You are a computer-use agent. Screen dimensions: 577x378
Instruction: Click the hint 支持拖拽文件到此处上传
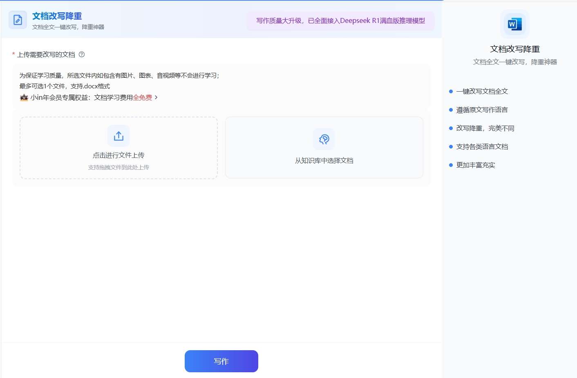coord(119,167)
